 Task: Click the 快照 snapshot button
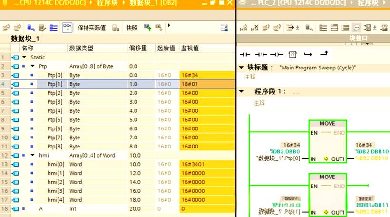[132, 28]
